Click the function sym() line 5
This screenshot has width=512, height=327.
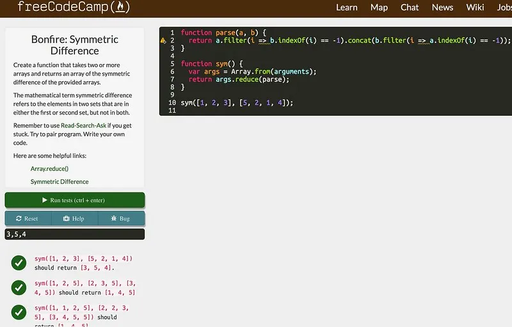pyautogui.click(x=212, y=63)
